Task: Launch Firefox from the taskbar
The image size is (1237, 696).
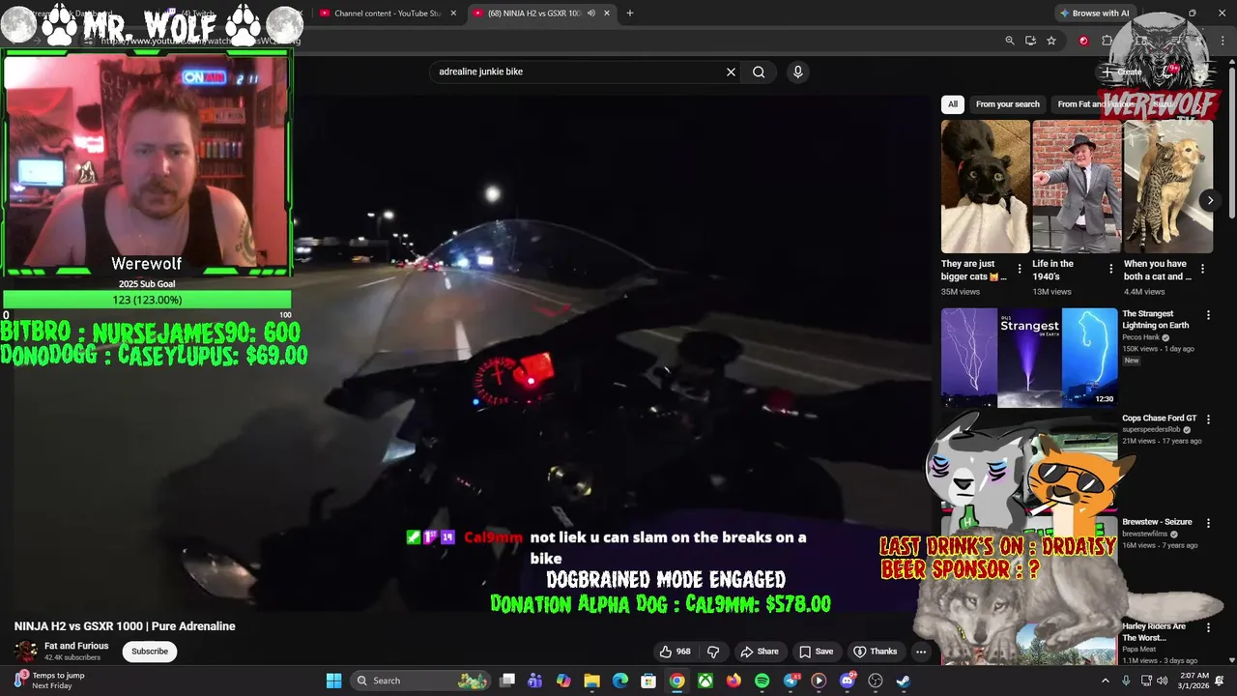Action: 734,681
